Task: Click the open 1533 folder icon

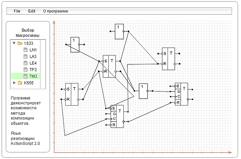Action: pyautogui.click(x=20, y=43)
